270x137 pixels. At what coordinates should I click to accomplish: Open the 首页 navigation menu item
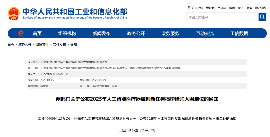click(x=37, y=33)
